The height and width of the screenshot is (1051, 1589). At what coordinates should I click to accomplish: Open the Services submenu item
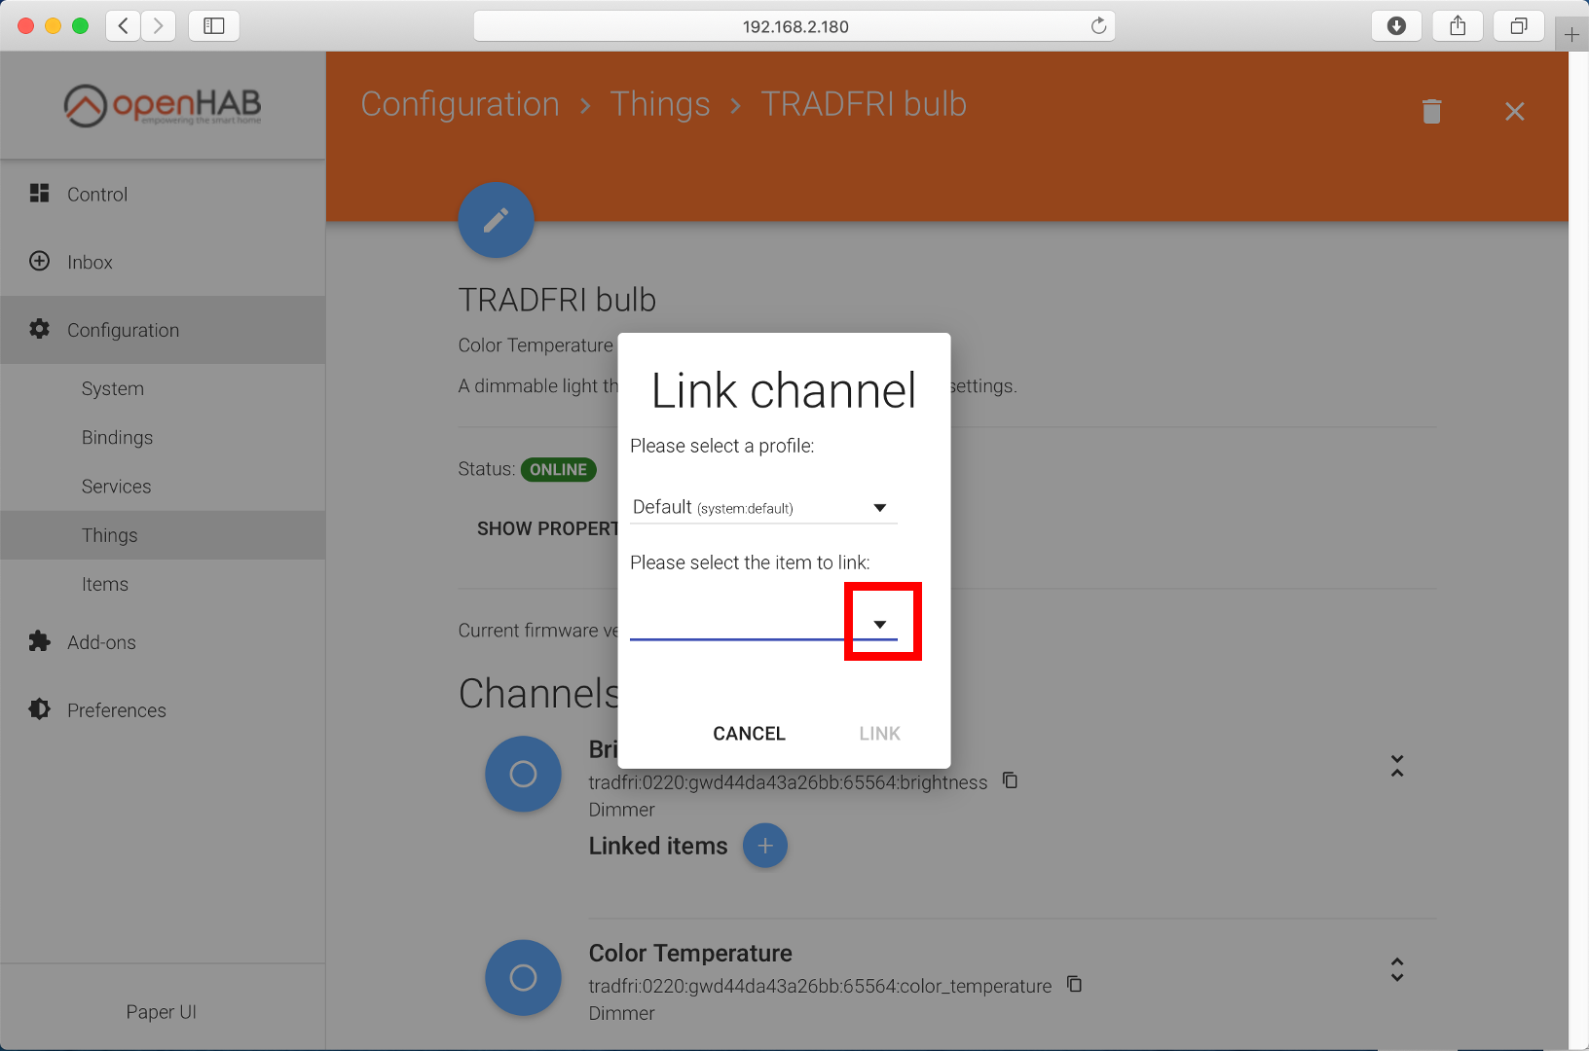(163, 486)
